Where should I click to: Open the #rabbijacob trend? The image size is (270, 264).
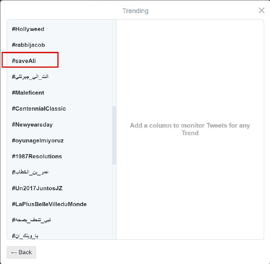pyautogui.click(x=28, y=45)
